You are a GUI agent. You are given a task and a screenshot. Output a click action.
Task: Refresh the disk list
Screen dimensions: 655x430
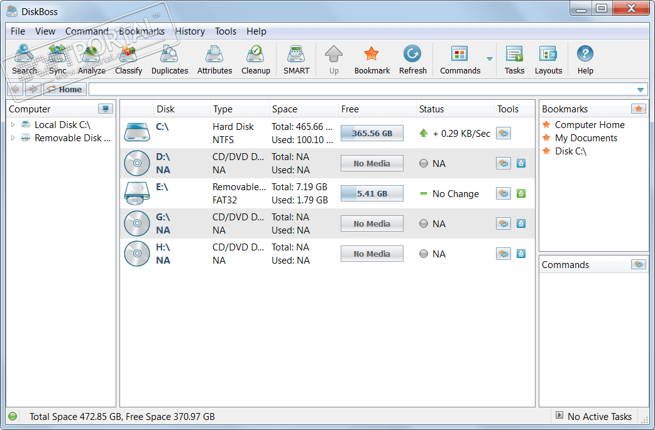click(413, 59)
